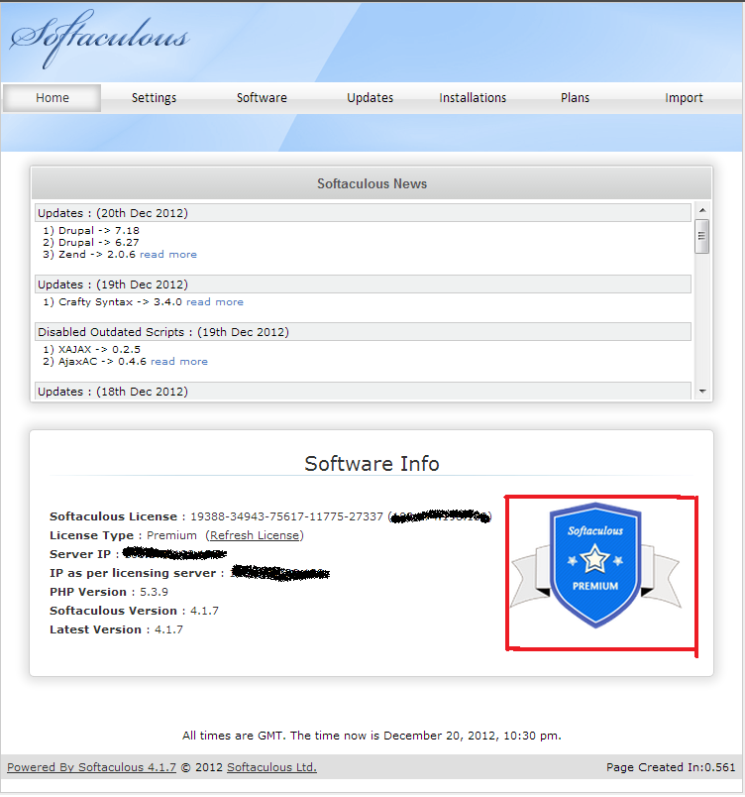Click the 'XAJAX -> 0.2.5' entry
Image resolution: width=745 pixels, height=797 pixels.
coord(91,350)
